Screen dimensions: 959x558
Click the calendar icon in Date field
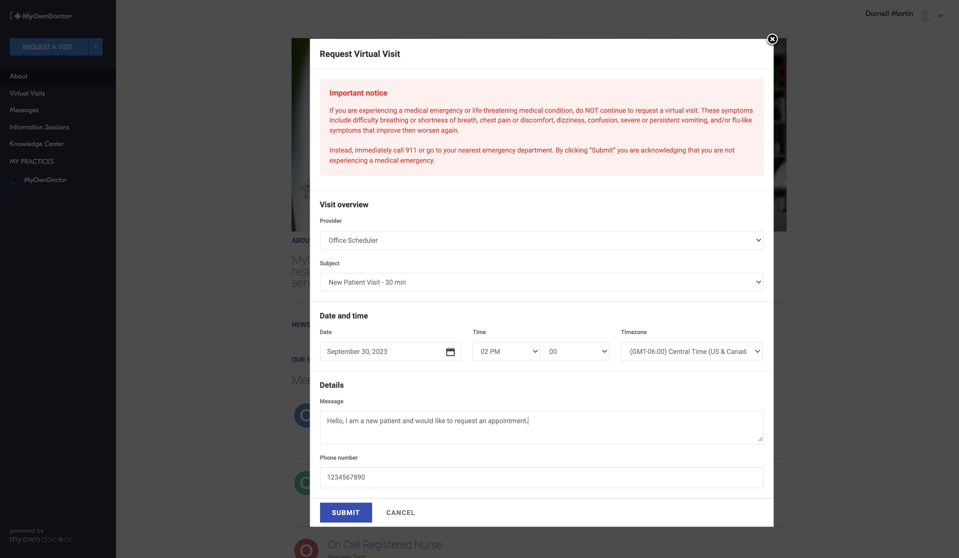450,352
